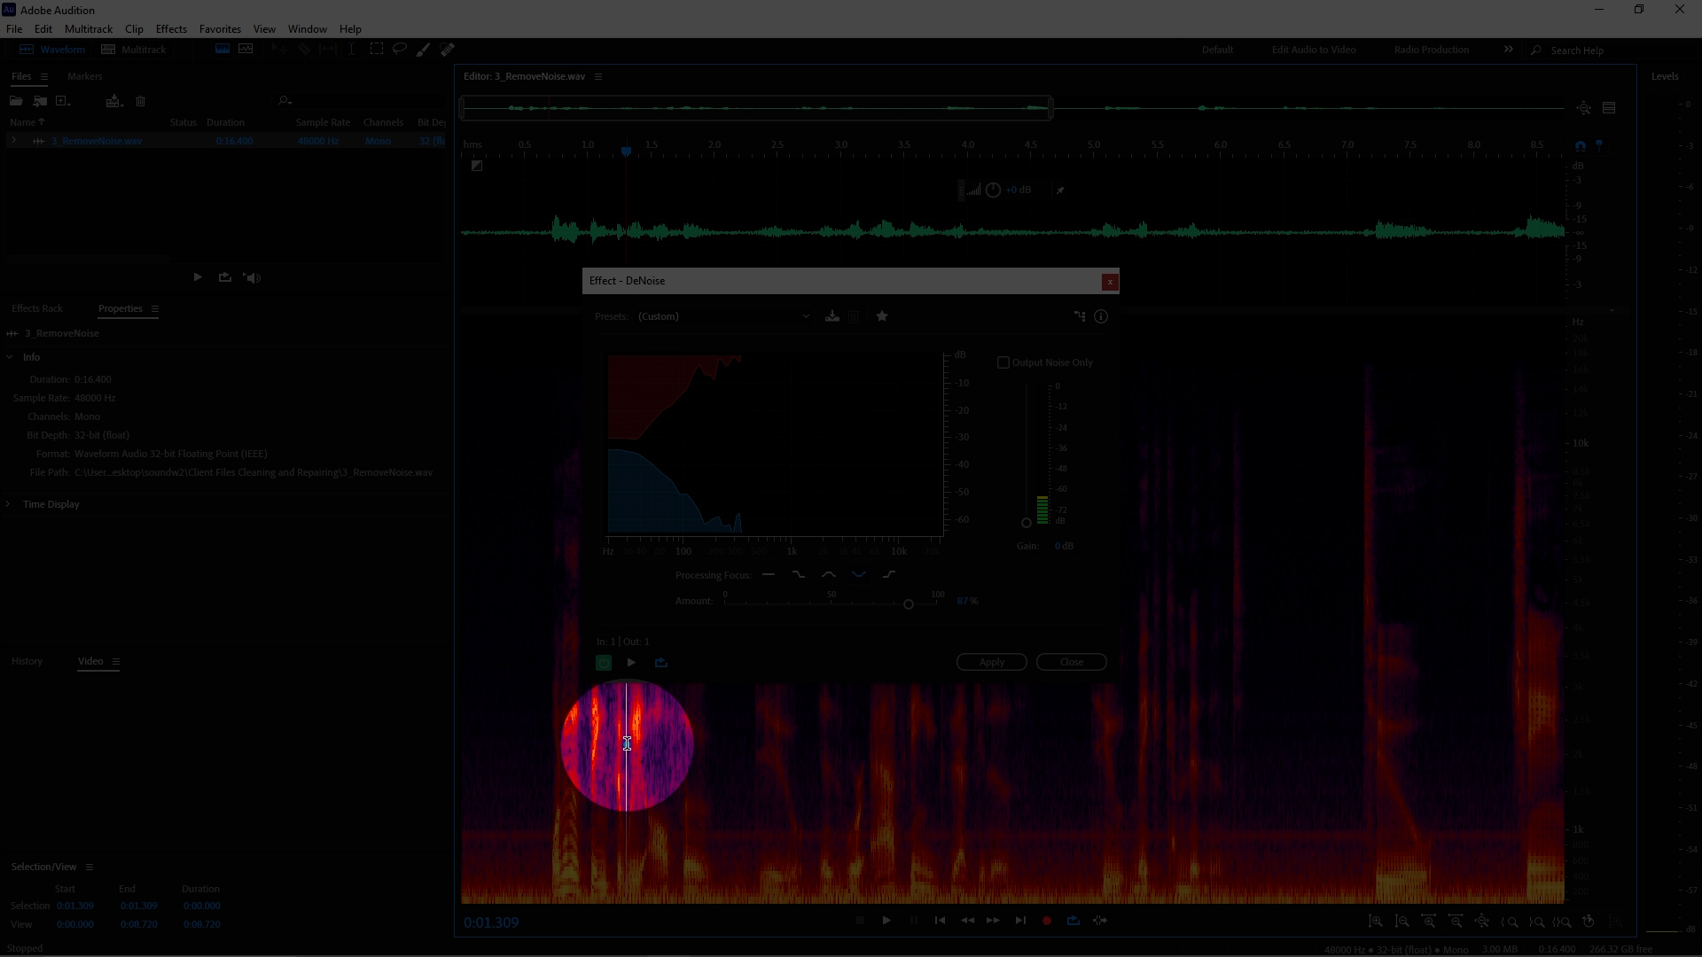The width and height of the screenshot is (1702, 957).
Task: Click Apply in the DeNoise dialog
Action: [991, 663]
